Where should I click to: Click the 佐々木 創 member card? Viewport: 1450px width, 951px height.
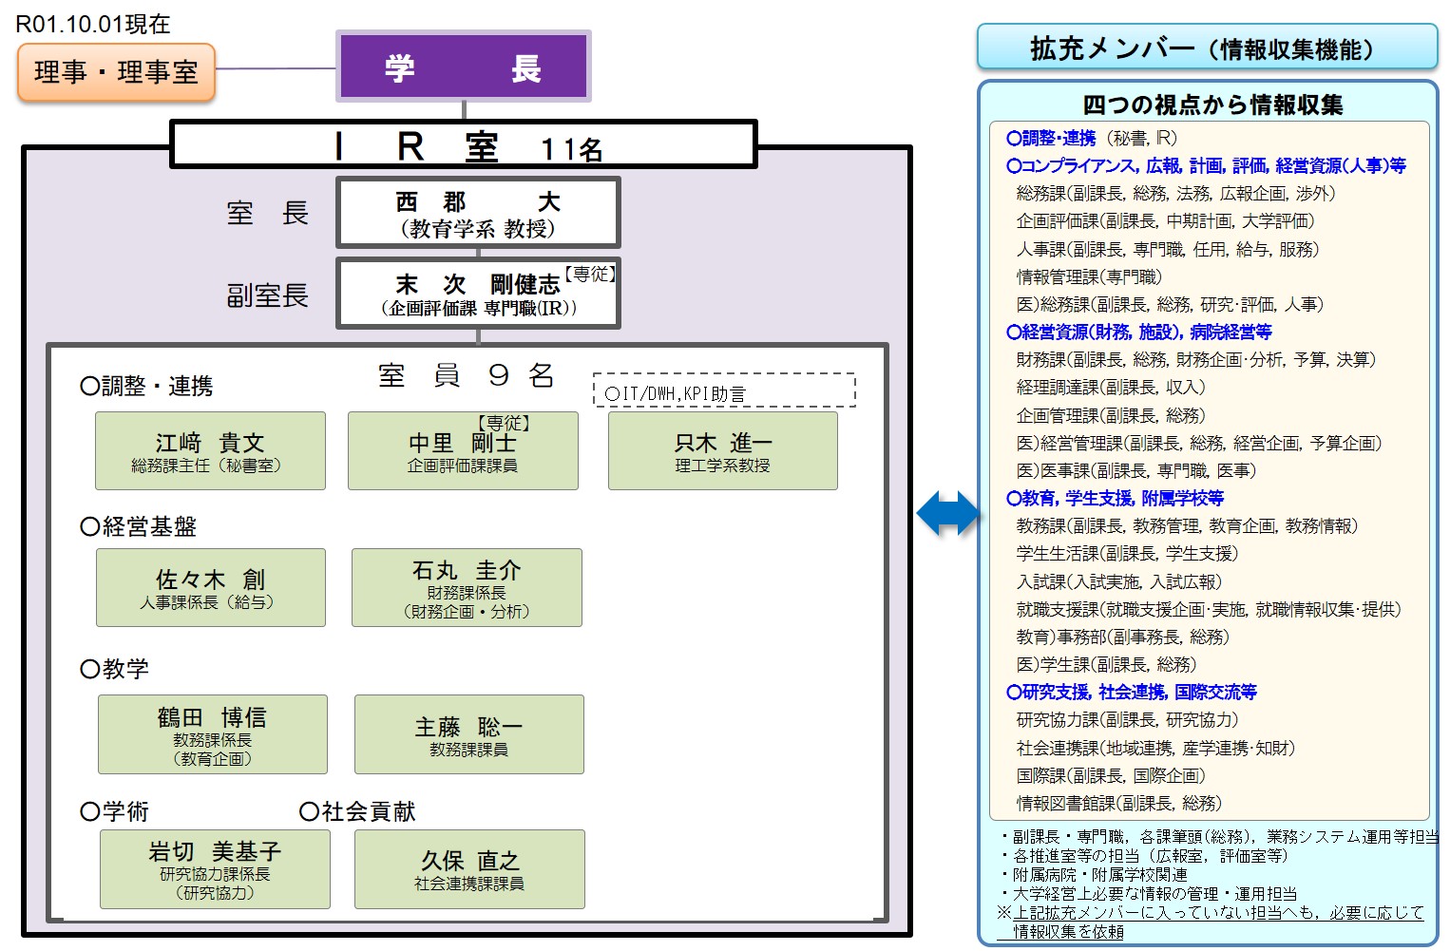211,587
